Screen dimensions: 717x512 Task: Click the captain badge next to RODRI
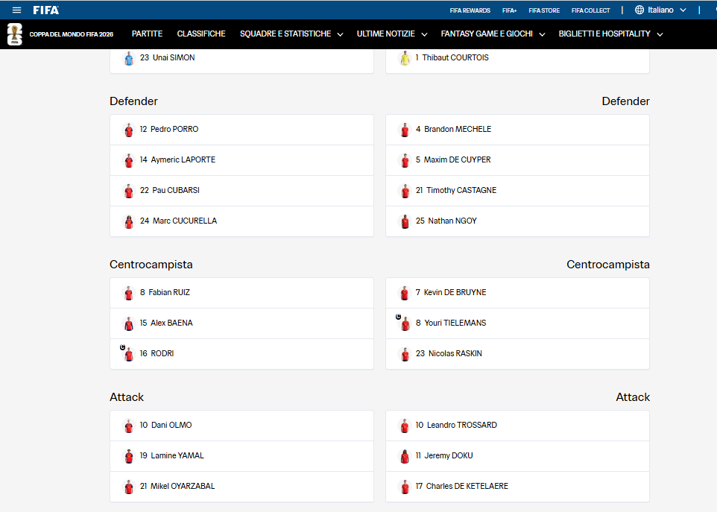[x=122, y=347]
